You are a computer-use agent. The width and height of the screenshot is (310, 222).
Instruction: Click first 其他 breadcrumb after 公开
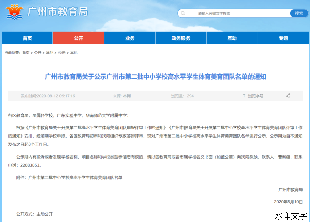tap(49, 53)
